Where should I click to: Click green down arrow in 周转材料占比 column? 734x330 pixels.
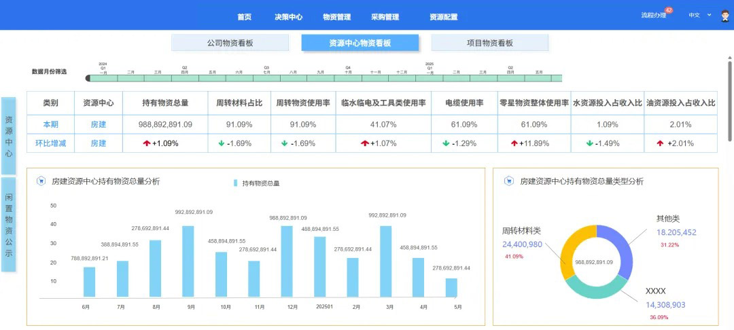(222, 143)
